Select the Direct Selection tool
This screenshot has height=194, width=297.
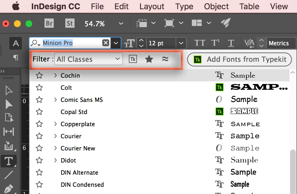tap(9, 104)
